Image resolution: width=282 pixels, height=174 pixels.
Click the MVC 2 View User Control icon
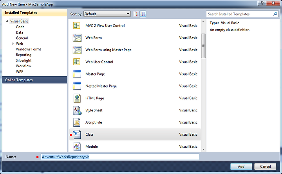click(77, 26)
